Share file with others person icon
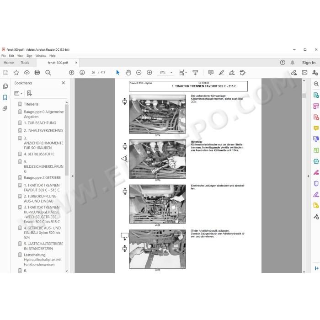 315,72
